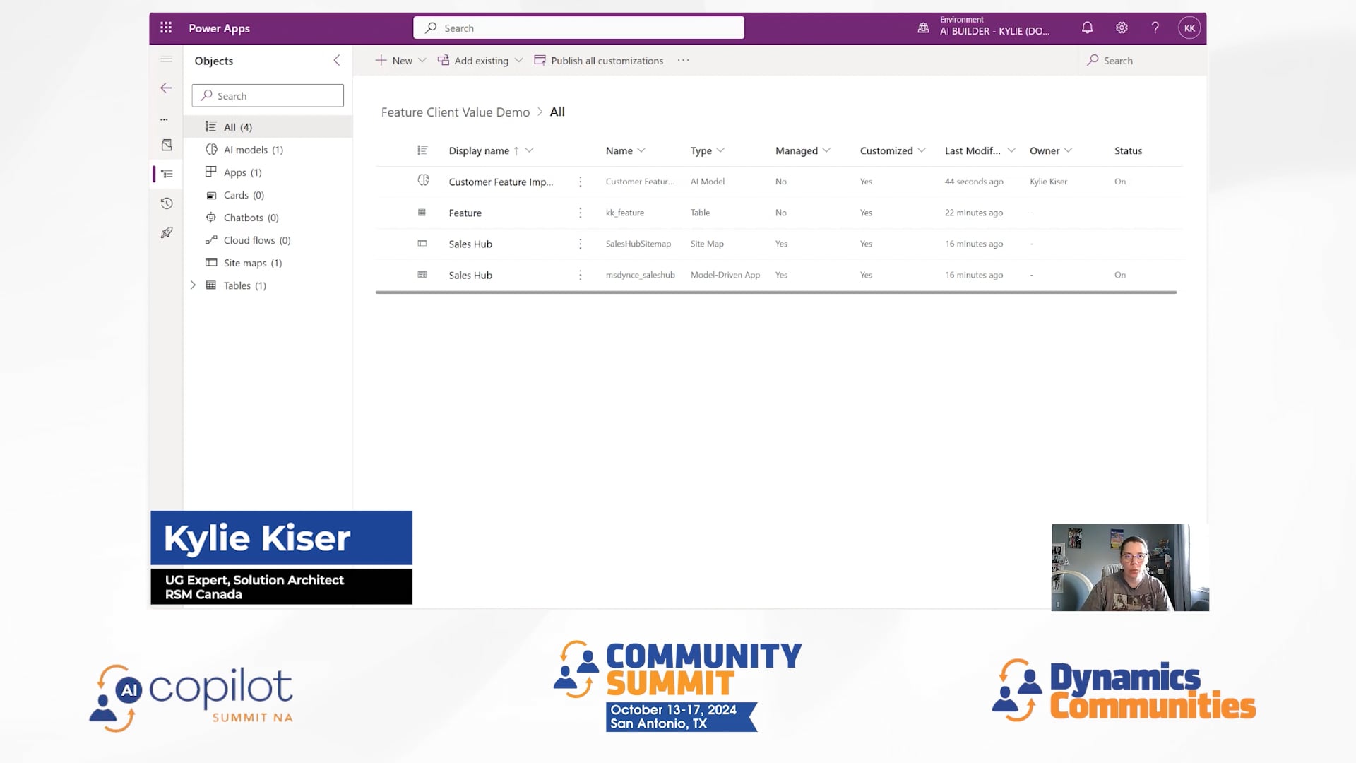Open the settings gear
The image size is (1356, 763).
coord(1122,28)
